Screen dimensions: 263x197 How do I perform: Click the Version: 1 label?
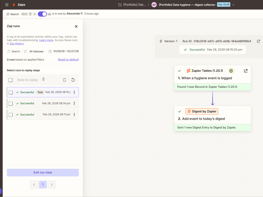[x=171, y=41]
